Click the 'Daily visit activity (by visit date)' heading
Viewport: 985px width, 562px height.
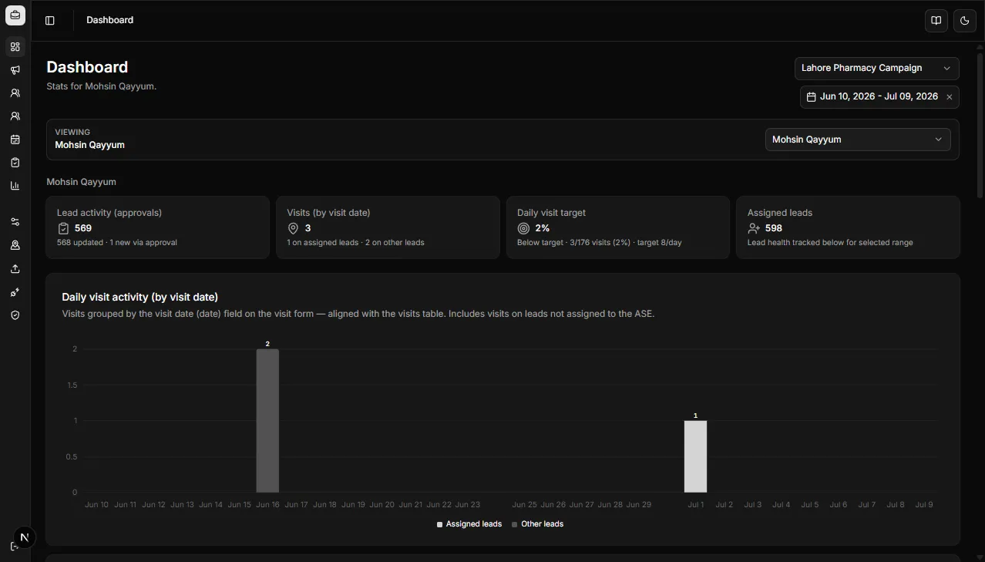click(140, 297)
